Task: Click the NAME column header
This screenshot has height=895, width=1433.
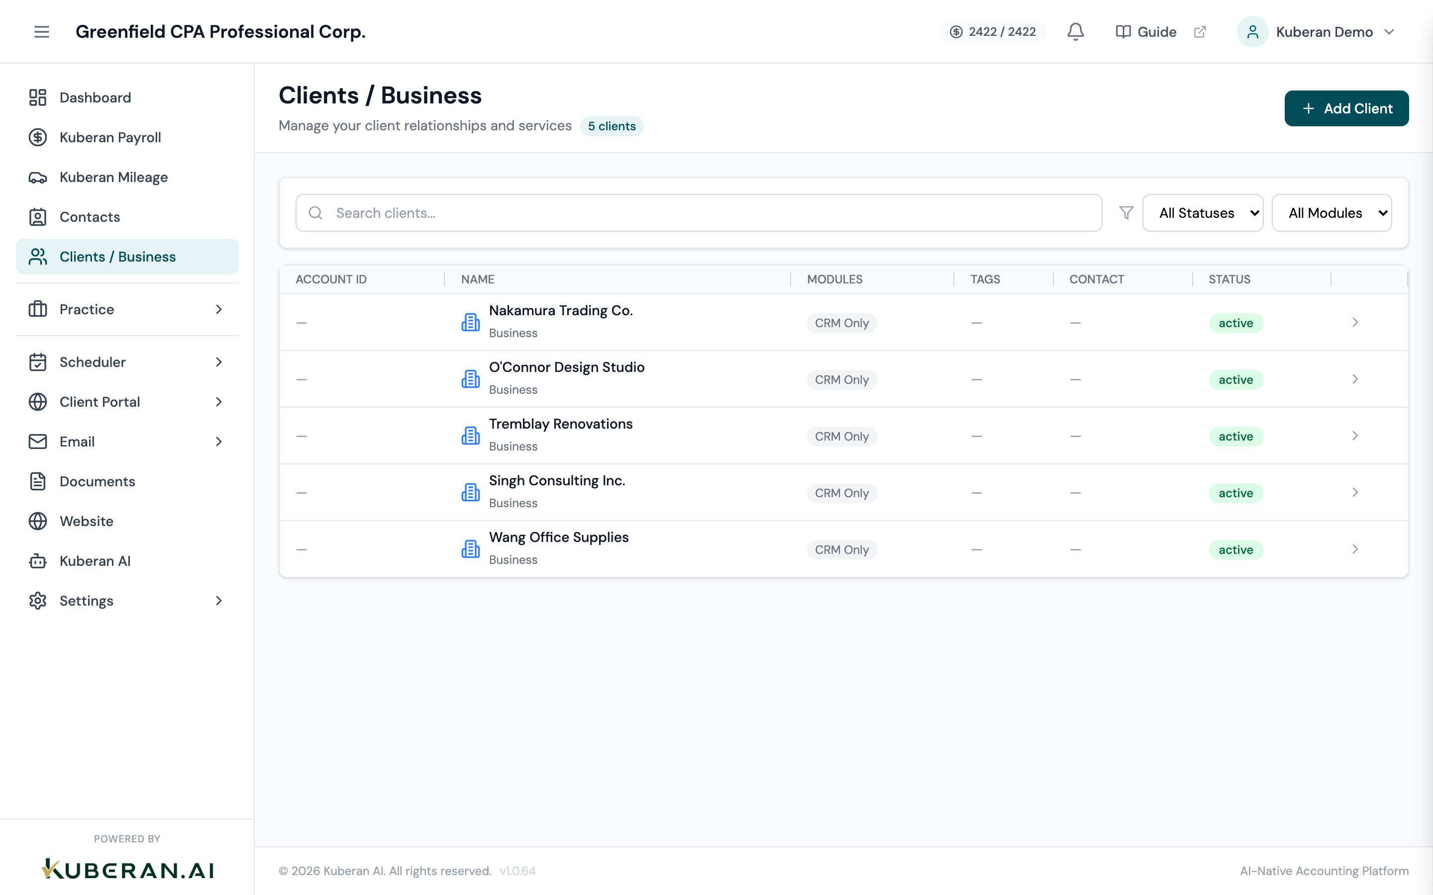Action: click(x=478, y=279)
